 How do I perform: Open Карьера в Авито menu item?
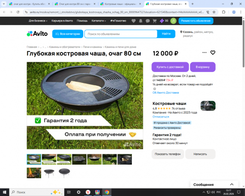pyautogui.click(x=62, y=21)
